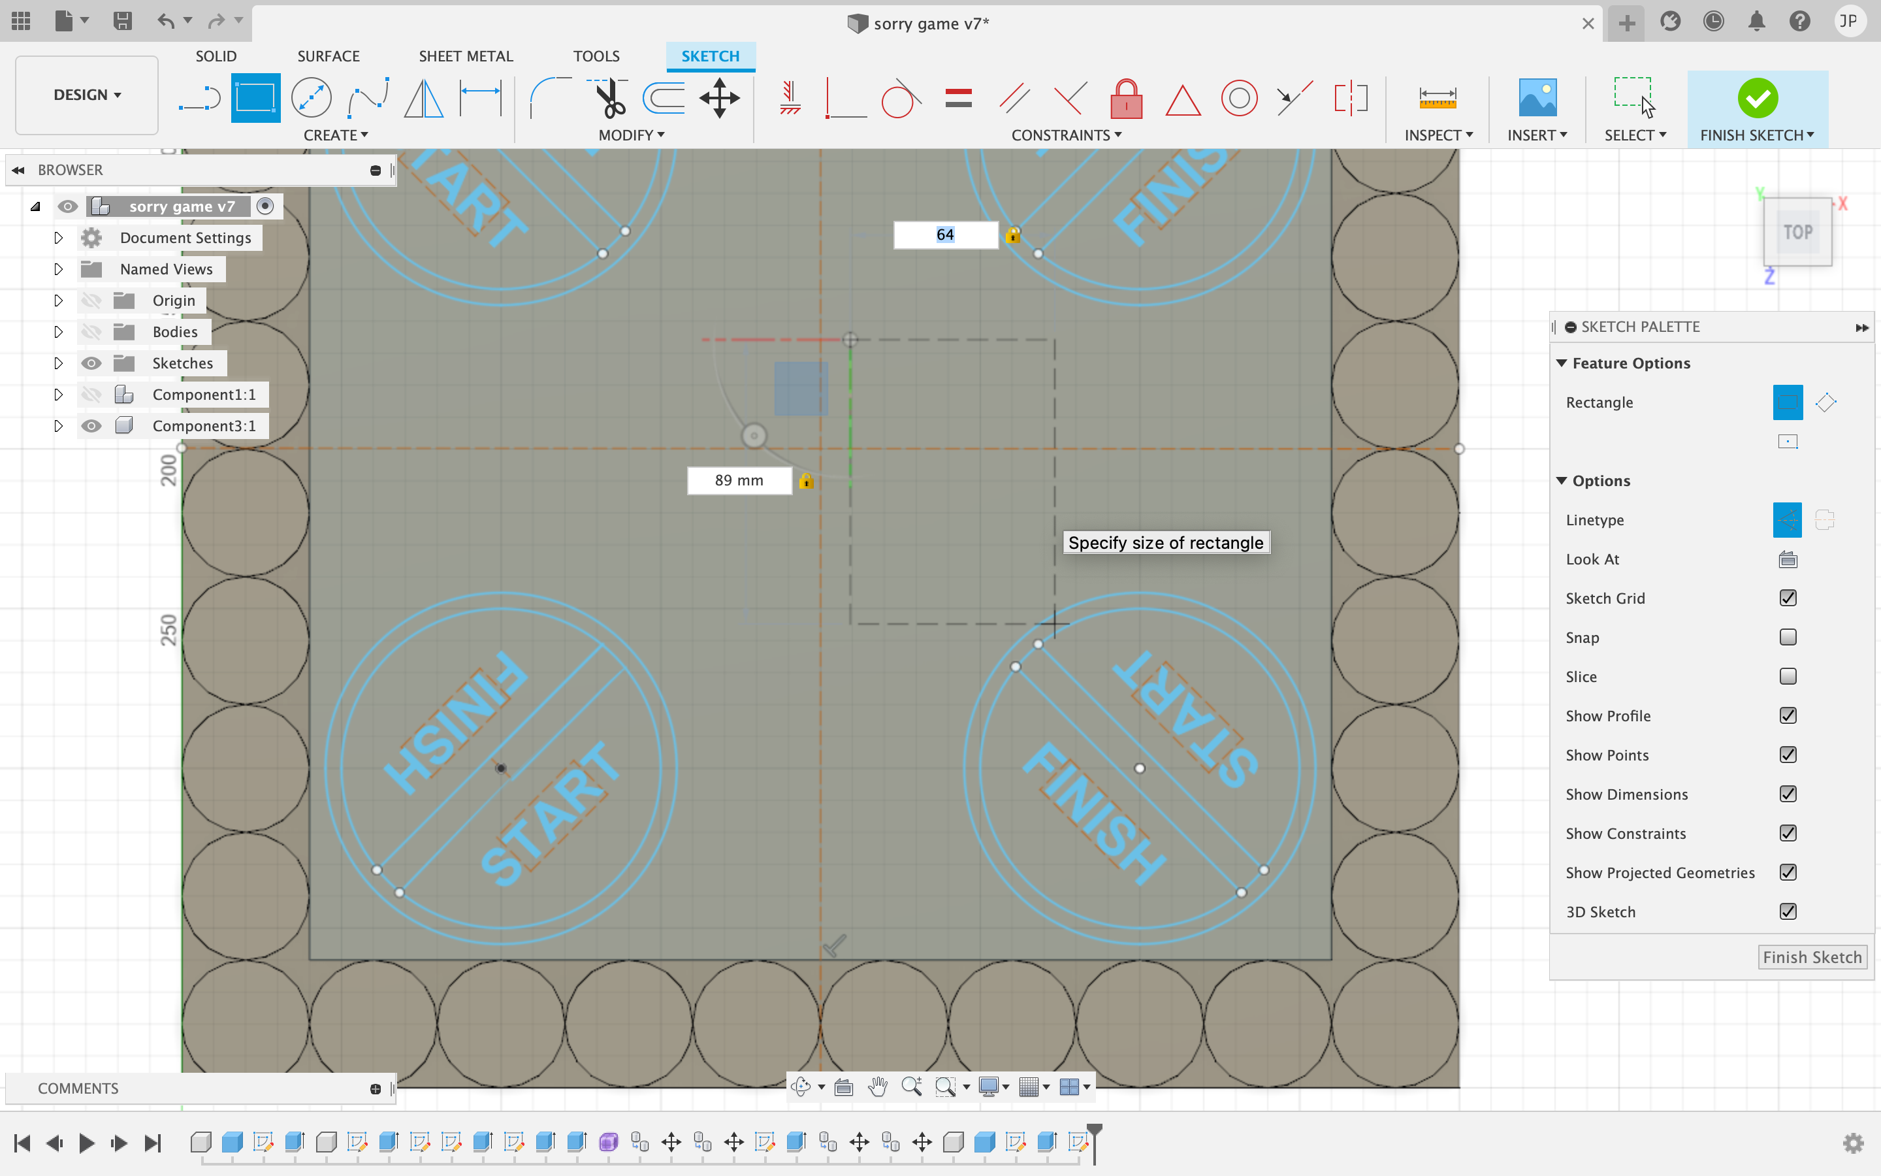Click the timeline Play button
This screenshot has height=1176, width=1881.
tap(86, 1143)
